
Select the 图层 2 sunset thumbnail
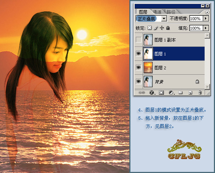tap(148, 68)
